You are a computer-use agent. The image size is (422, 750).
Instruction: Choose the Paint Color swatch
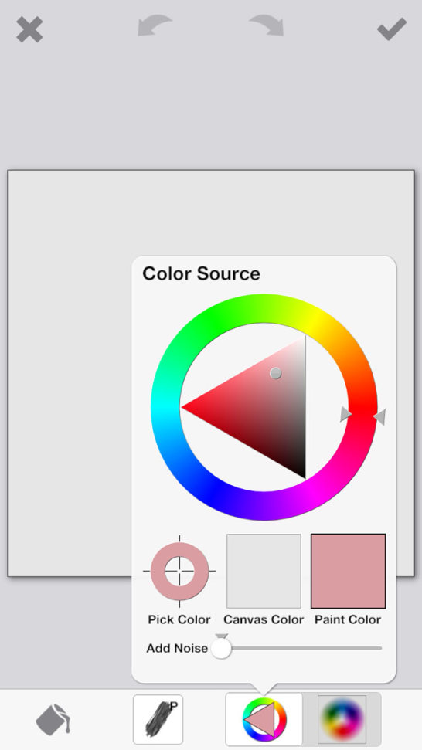click(x=348, y=571)
